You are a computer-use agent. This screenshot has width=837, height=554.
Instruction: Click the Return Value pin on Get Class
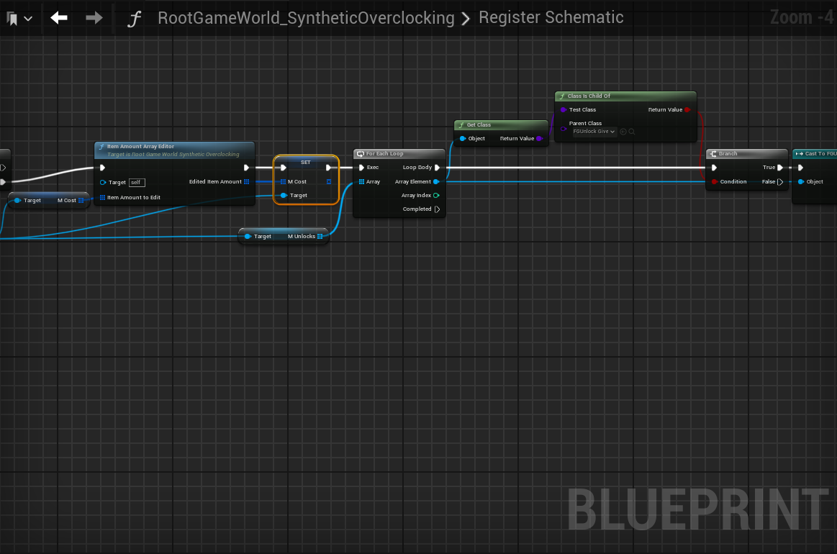pyautogui.click(x=539, y=139)
